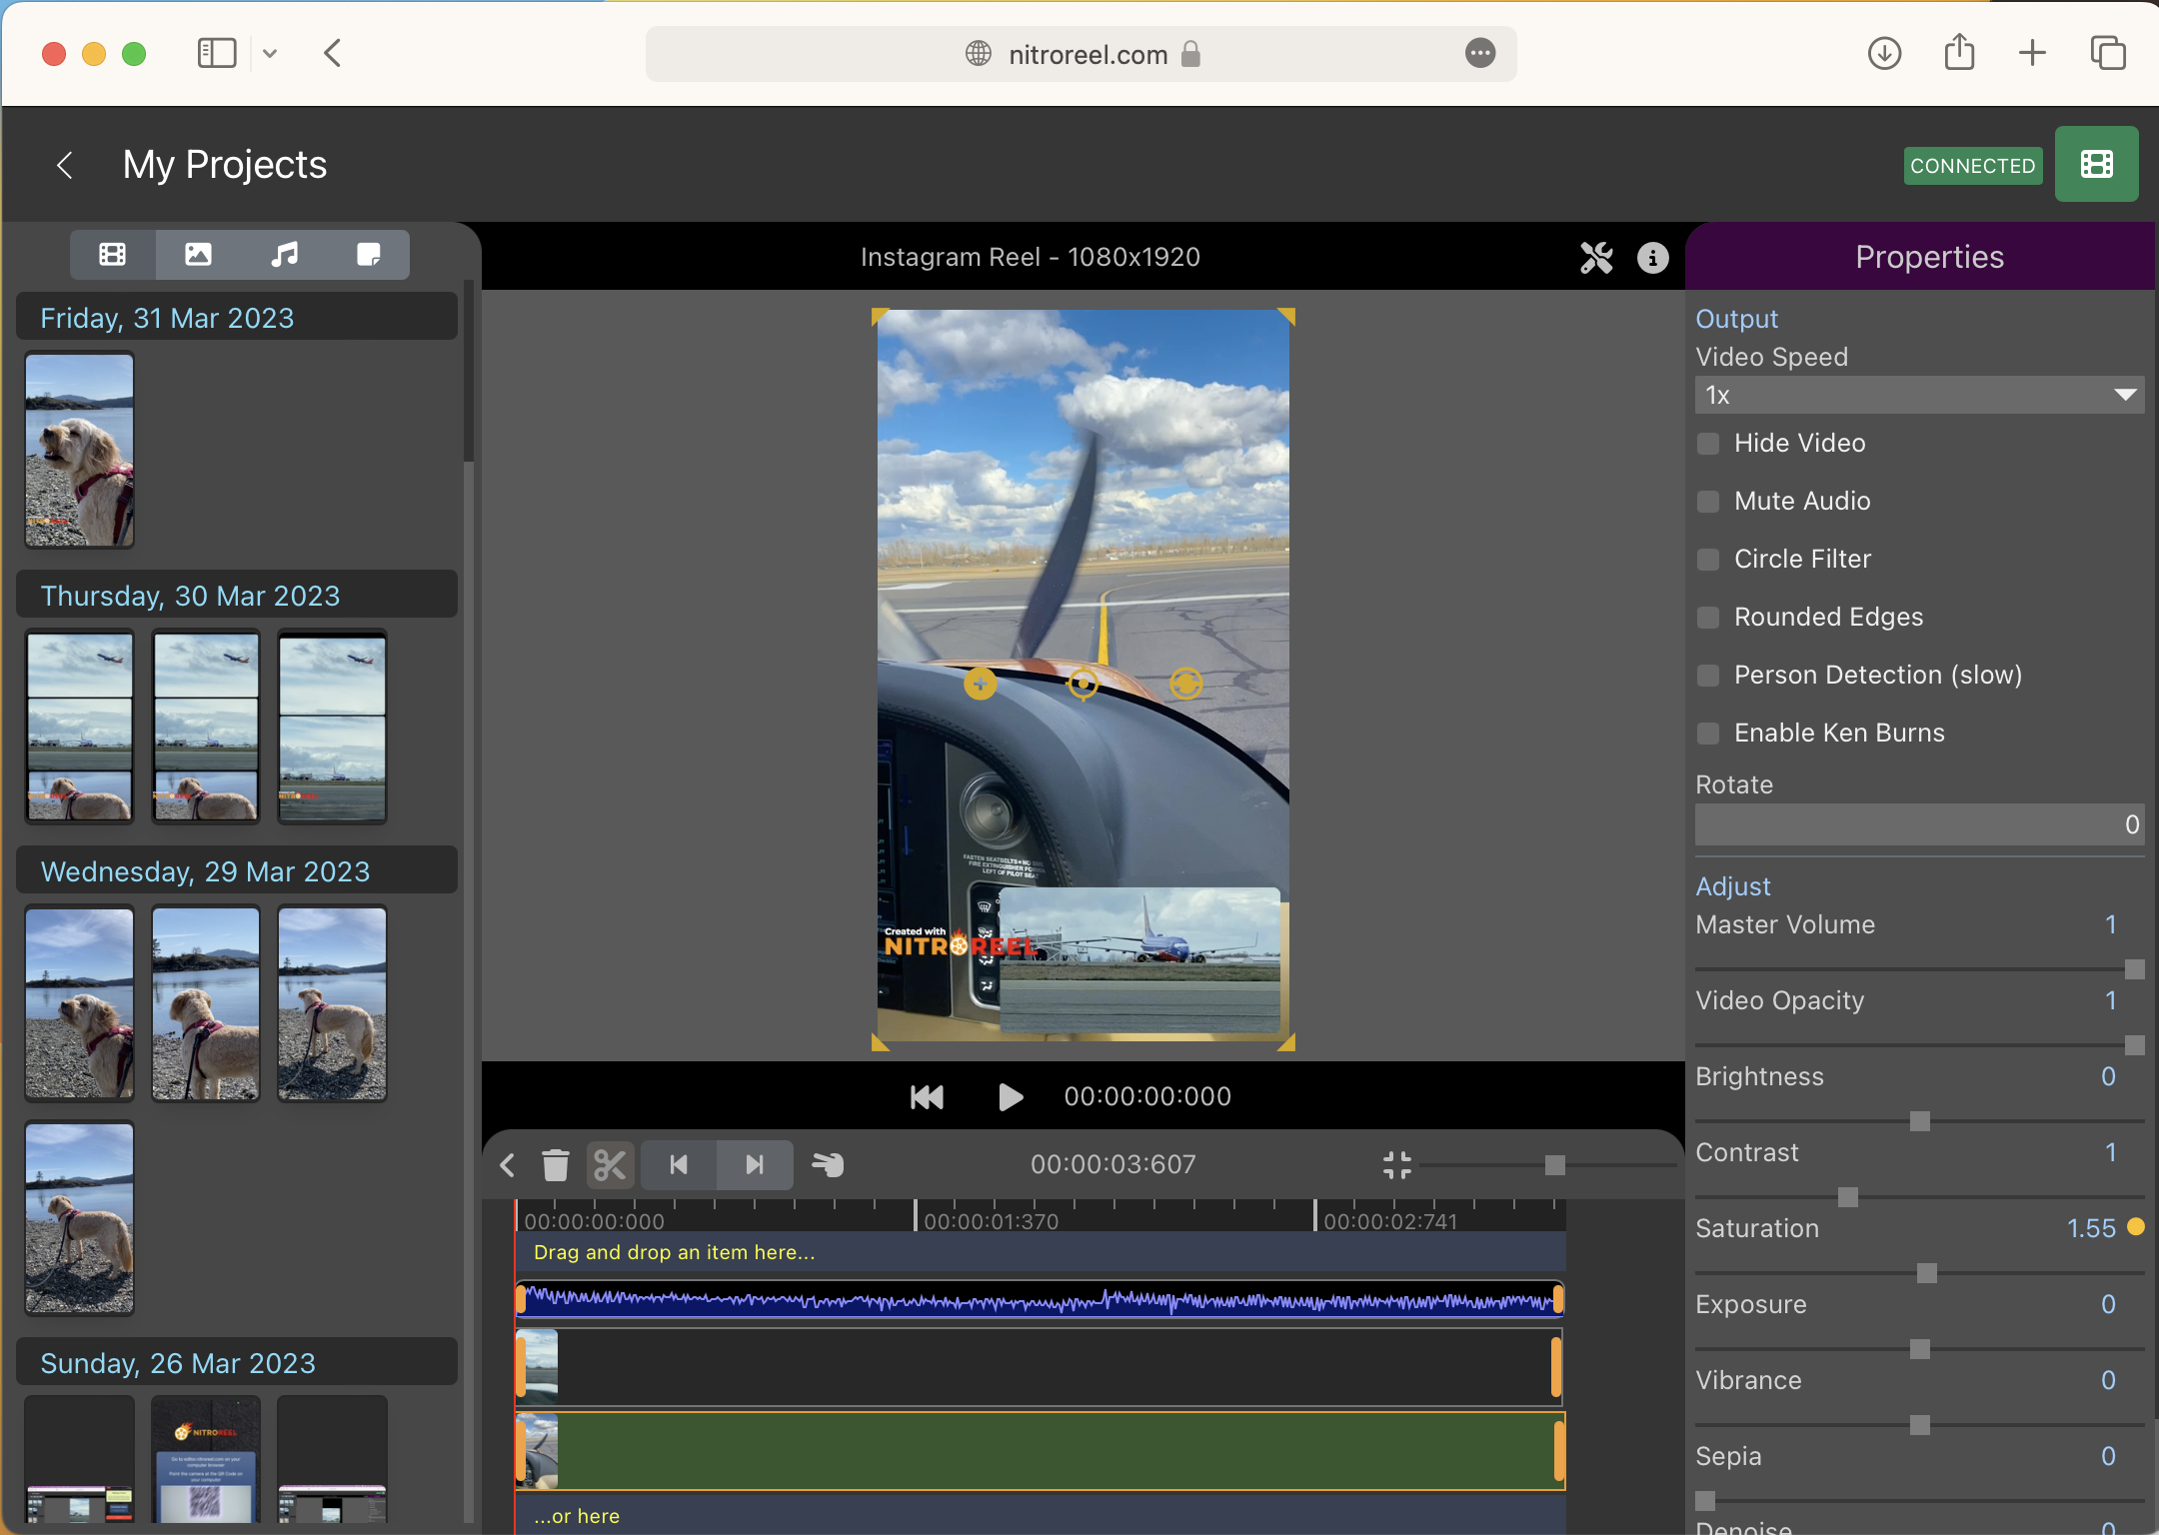Viewport: 2159px width, 1535px height.
Task: Adjust the timeline zoom slider
Action: click(1554, 1165)
